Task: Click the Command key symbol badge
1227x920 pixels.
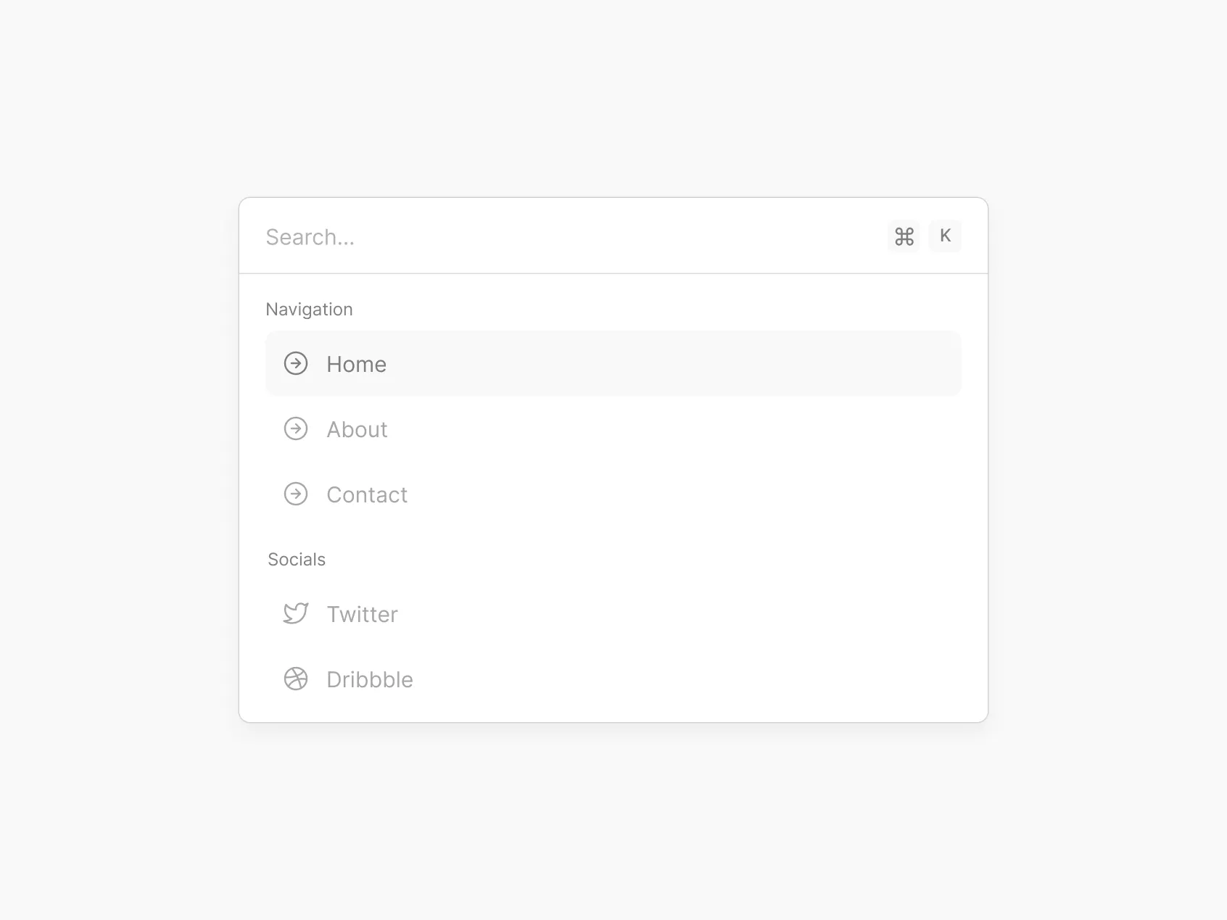Action: (x=904, y=236)
